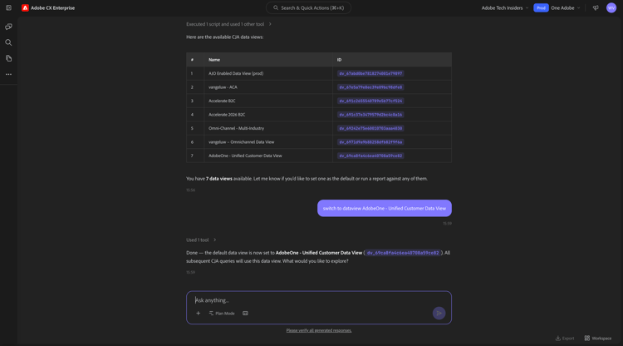Click the send message arrow button
The image size is (623, 346).
click(x=439, y=313)
